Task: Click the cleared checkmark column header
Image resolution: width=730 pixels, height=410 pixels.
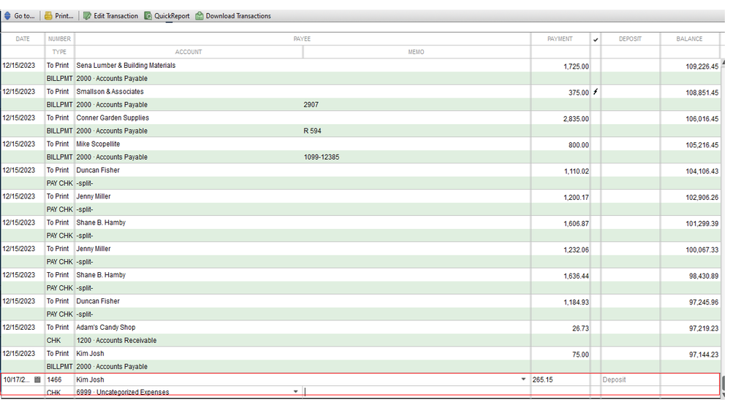Action: [596, 39]
